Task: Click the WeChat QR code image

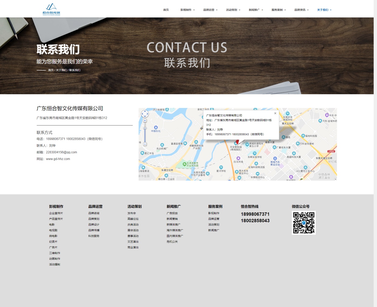Action: (x=303, y=223)
